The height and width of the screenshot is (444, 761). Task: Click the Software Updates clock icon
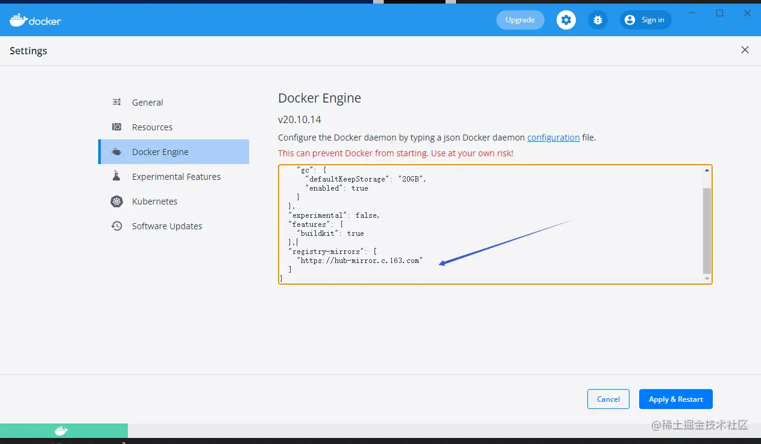117,226
